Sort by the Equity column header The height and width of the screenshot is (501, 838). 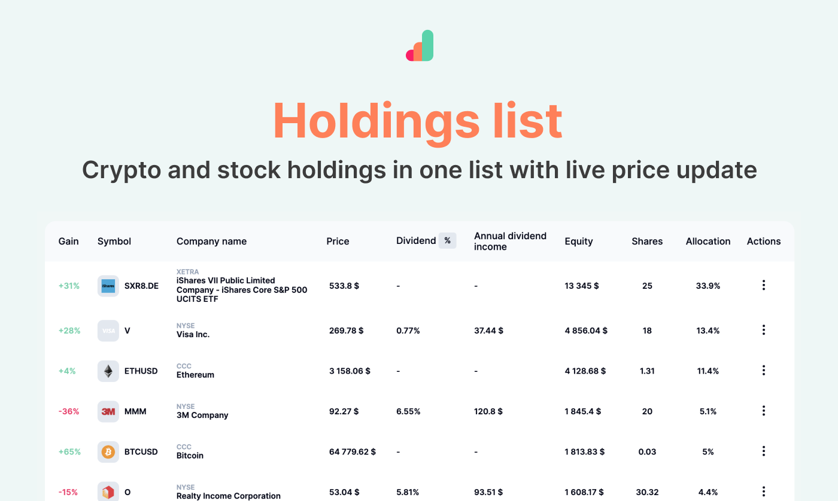(x=579, y=242)
